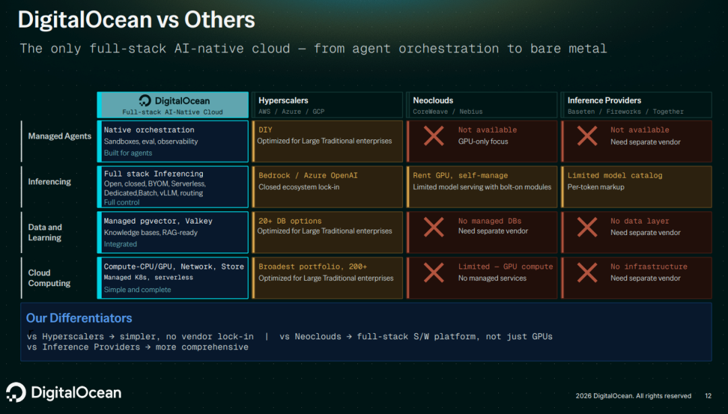Select the Hyperscalers column header
This screenshot has width=728, height=414.
pyautogui.click(x=327, y=105)
